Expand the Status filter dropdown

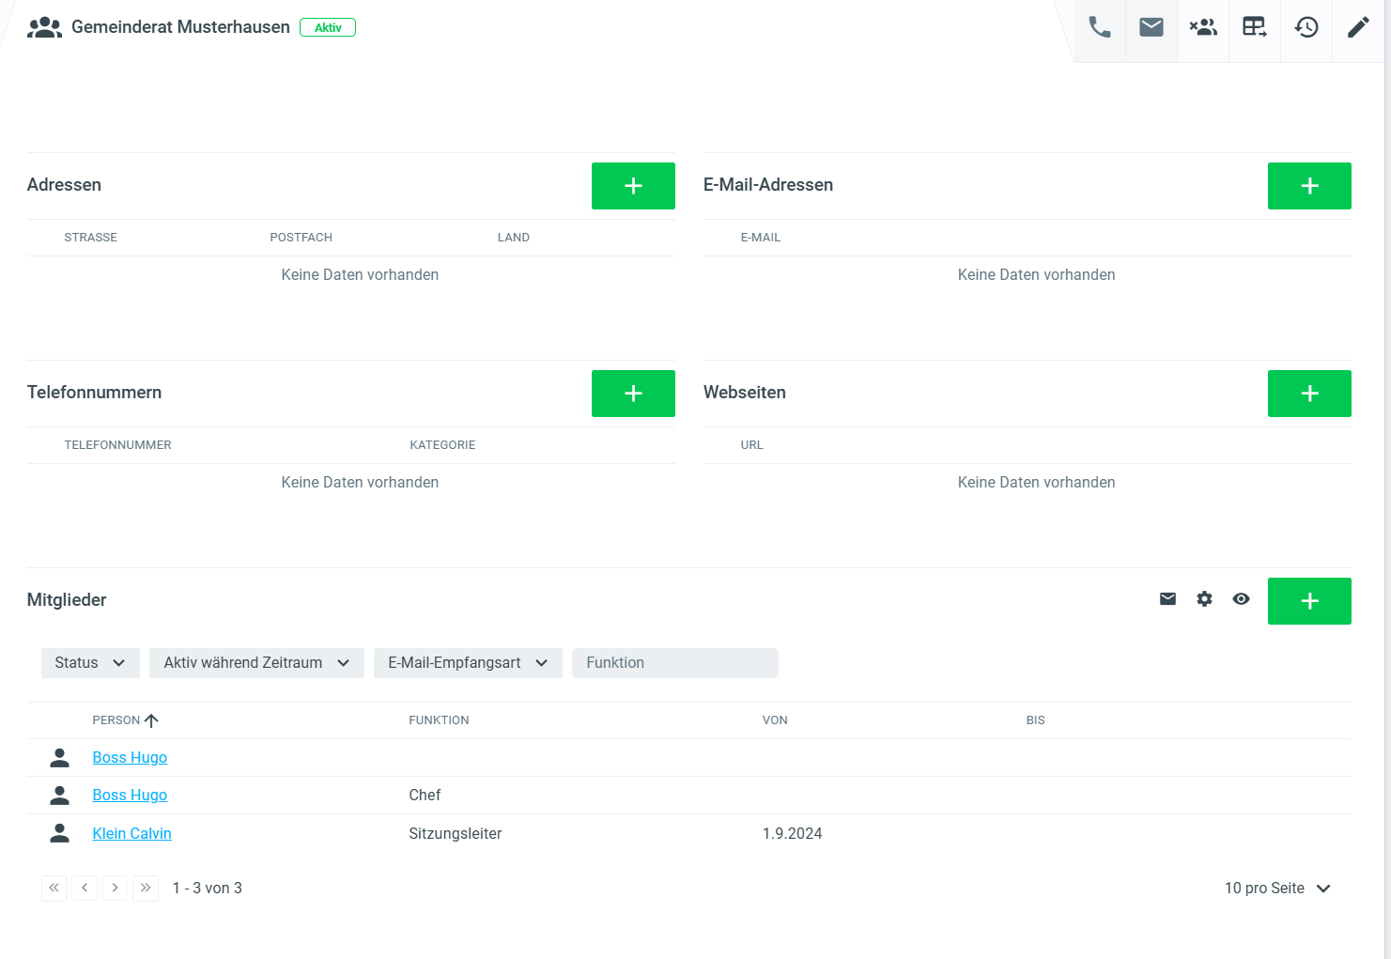coord(90,663)
